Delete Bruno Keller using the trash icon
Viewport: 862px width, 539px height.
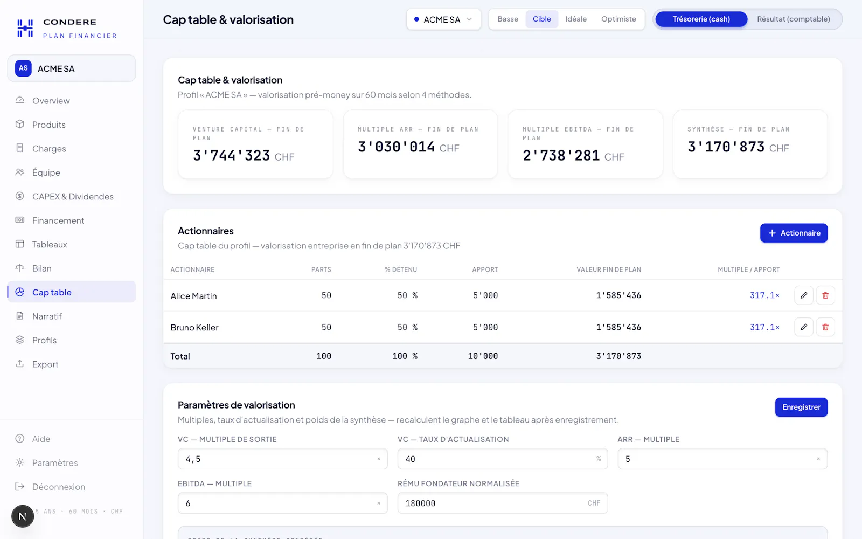click(825, 327)
